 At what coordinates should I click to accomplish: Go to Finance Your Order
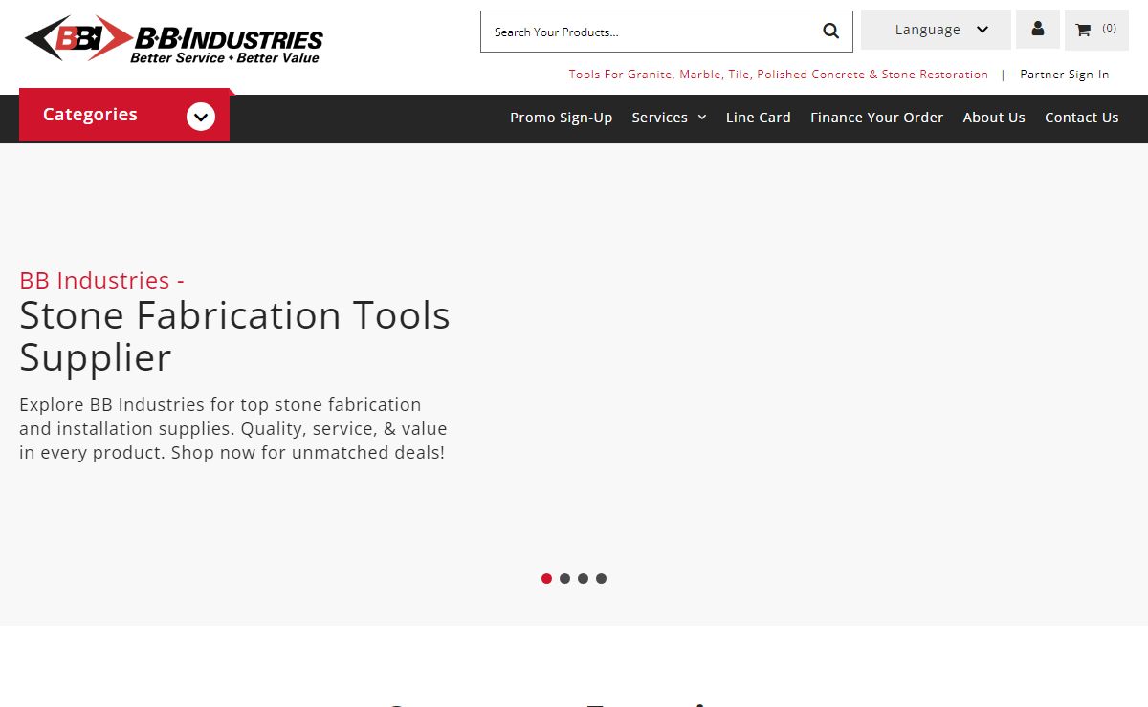tap(876, 118)
